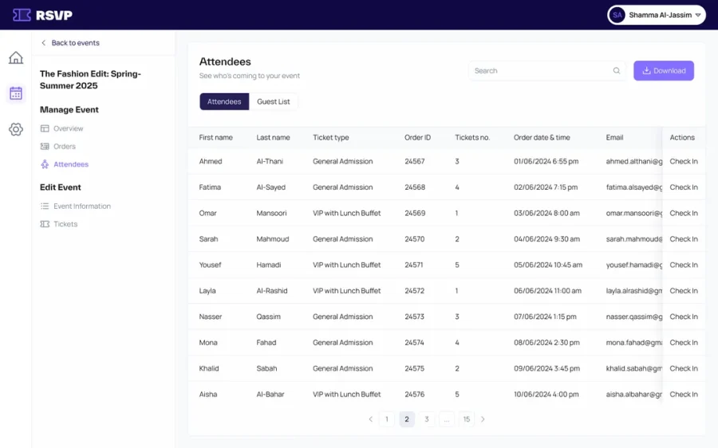The image size is (718, 448).
Task: Check in Ahmed Al-Thani
Action: (684, 161)
